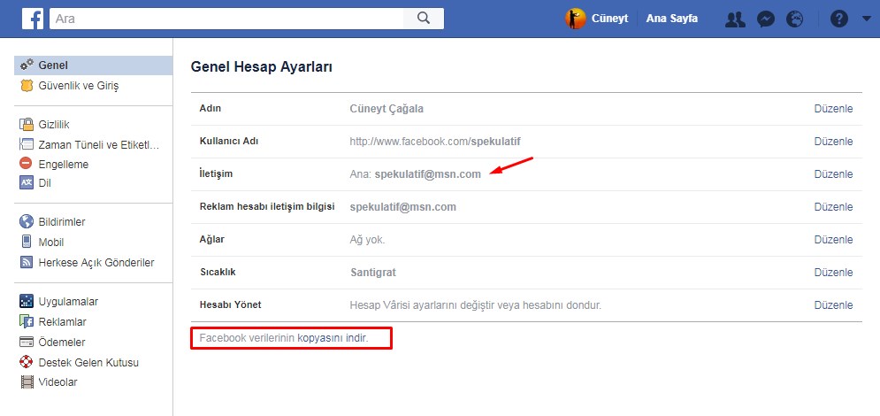880x416 pixels.
Task: Expand the account dropdown arrow
Action: (x=866, y=19)
